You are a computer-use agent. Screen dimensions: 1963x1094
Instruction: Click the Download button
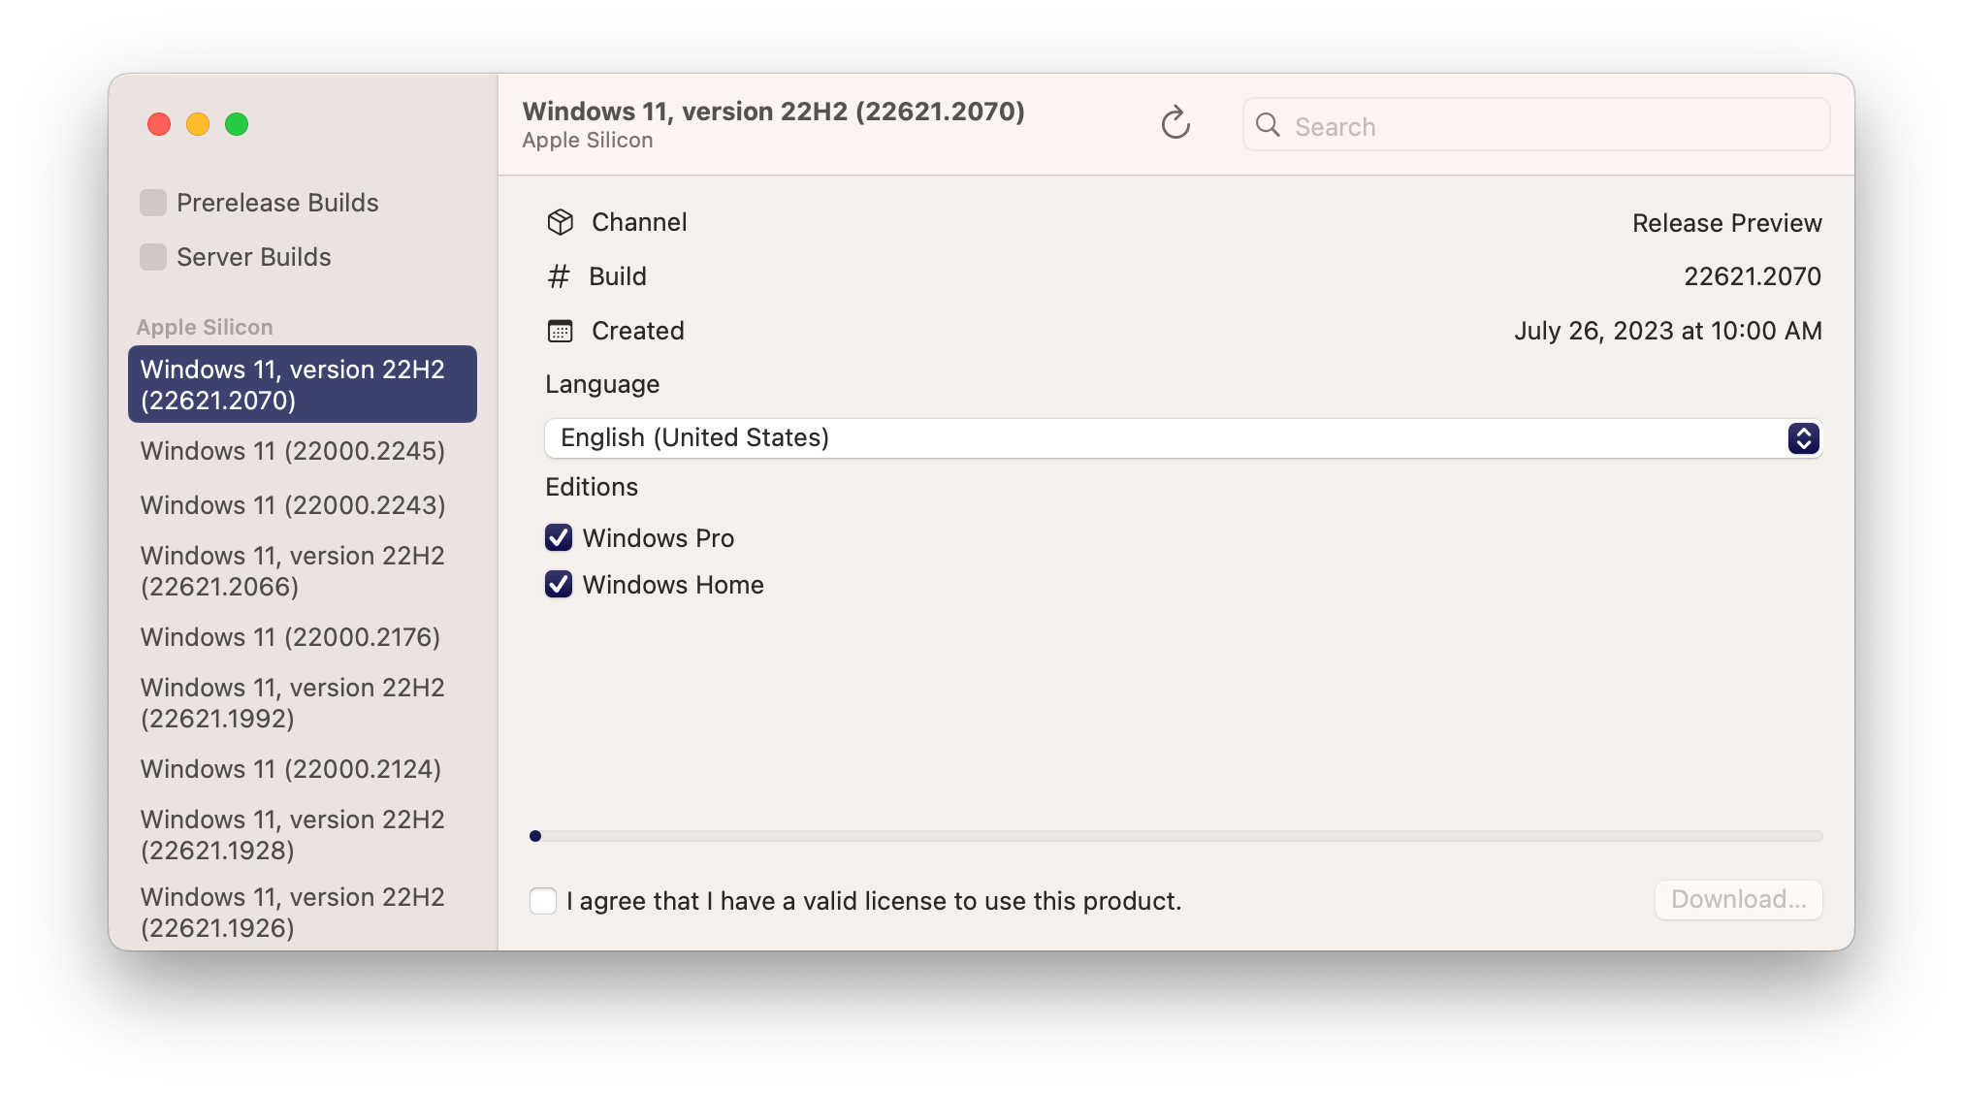coord(1738,900)
